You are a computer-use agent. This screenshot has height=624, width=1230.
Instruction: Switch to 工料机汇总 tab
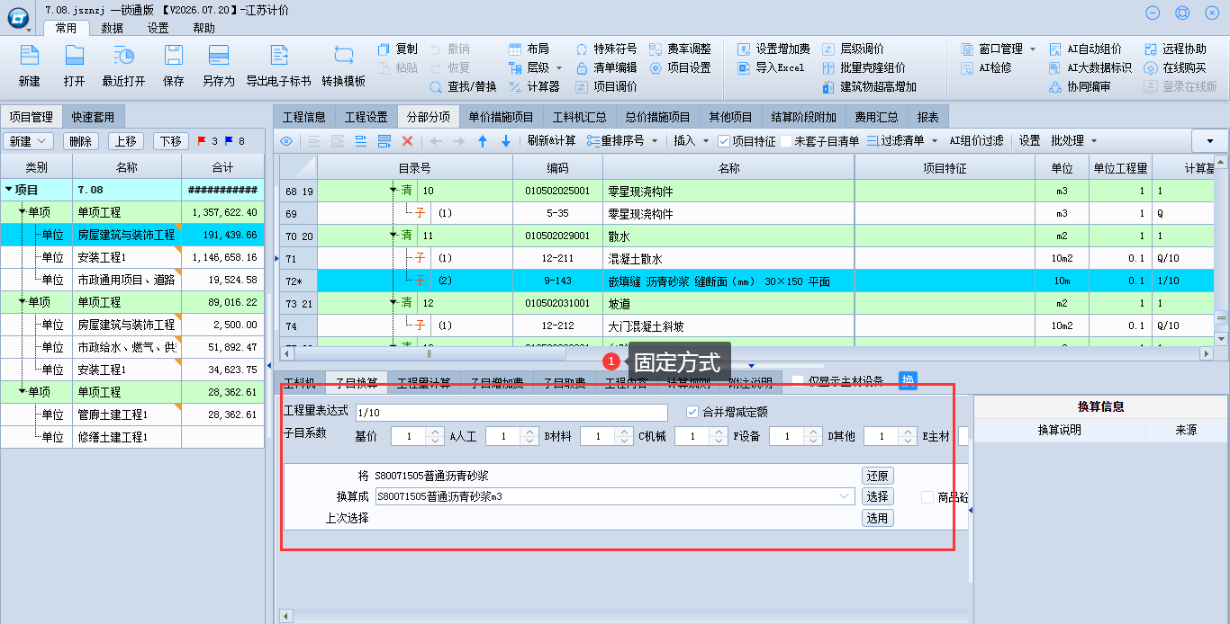[x=579, y=117]
